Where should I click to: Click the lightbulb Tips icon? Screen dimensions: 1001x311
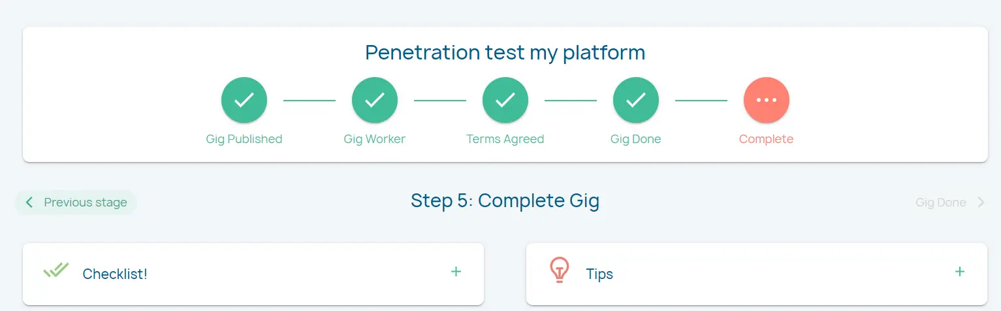pyautogui.click(x=560, y=270)
